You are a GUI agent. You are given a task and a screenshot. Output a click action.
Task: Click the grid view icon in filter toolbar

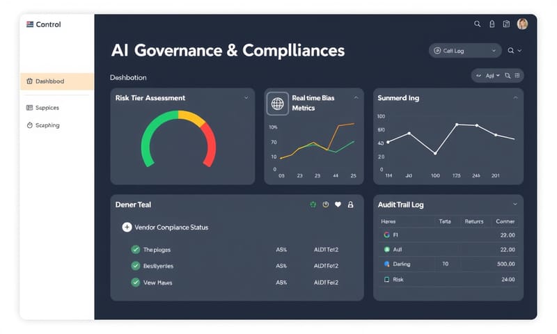click(517, 75)
